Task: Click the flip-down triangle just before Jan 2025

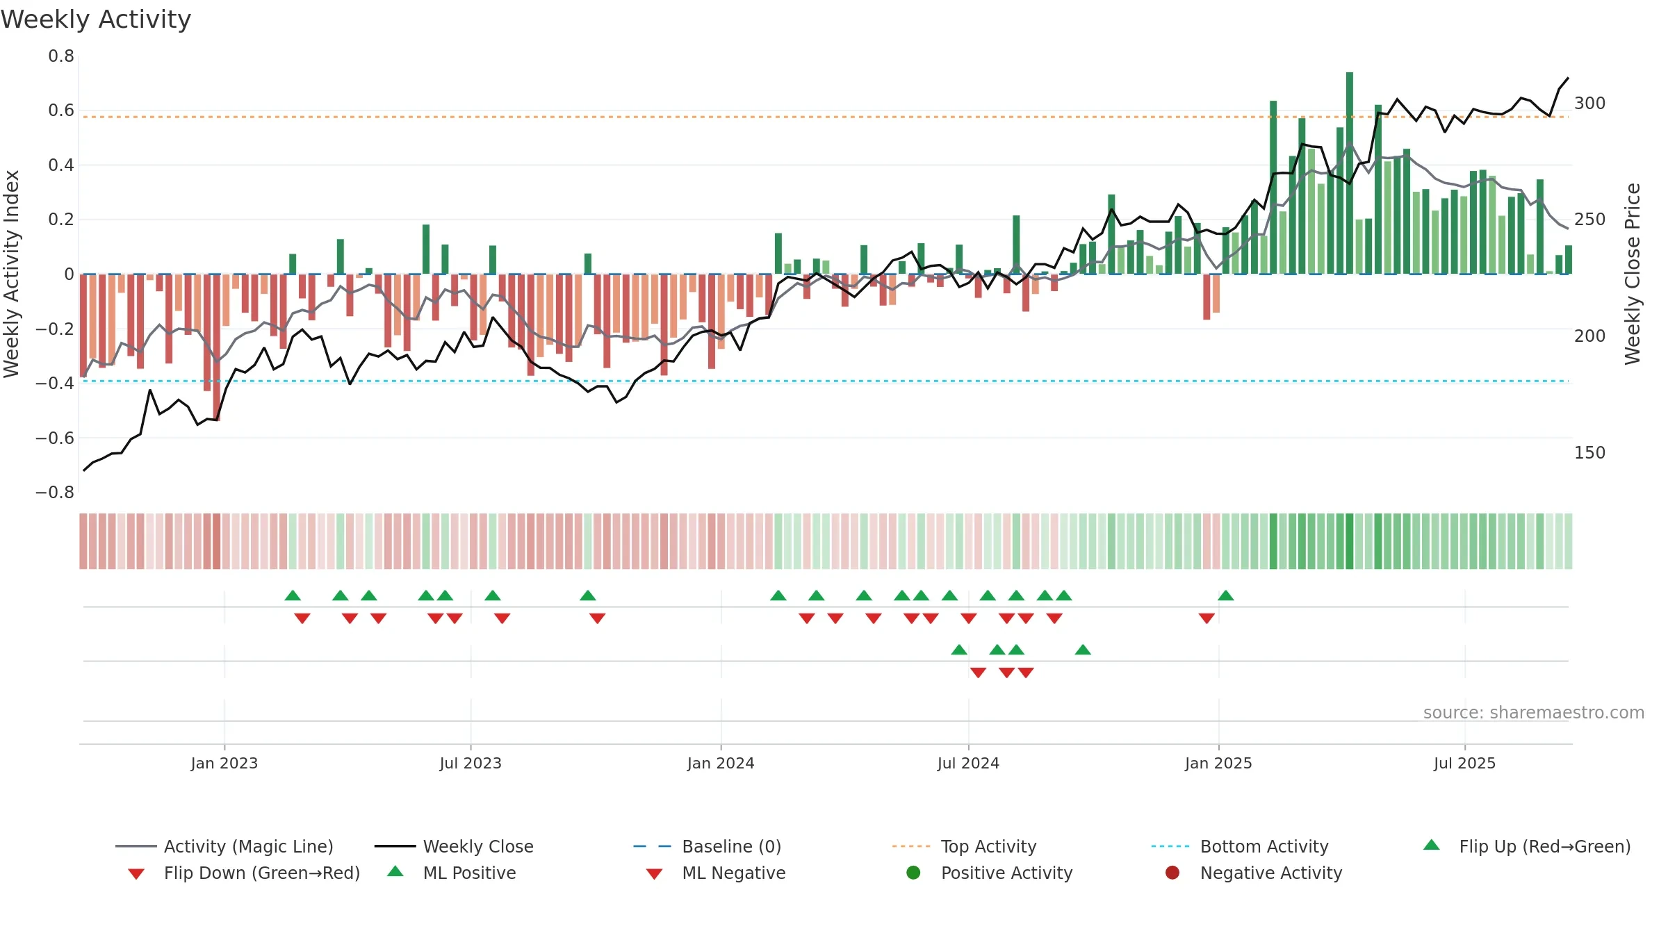Action: (x=1207, y=618)
